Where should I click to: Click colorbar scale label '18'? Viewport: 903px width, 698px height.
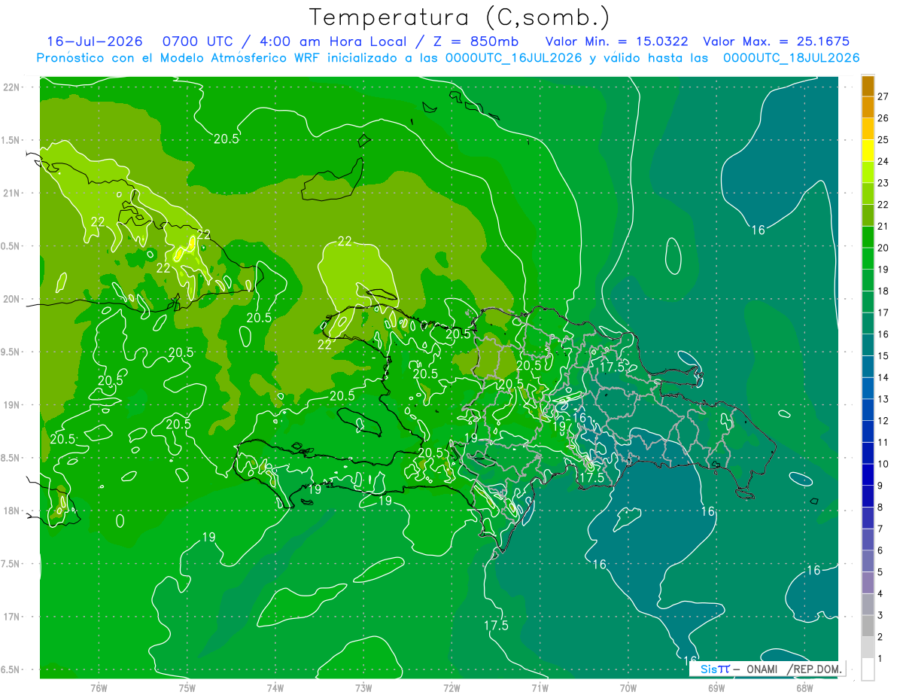[883, 291]
